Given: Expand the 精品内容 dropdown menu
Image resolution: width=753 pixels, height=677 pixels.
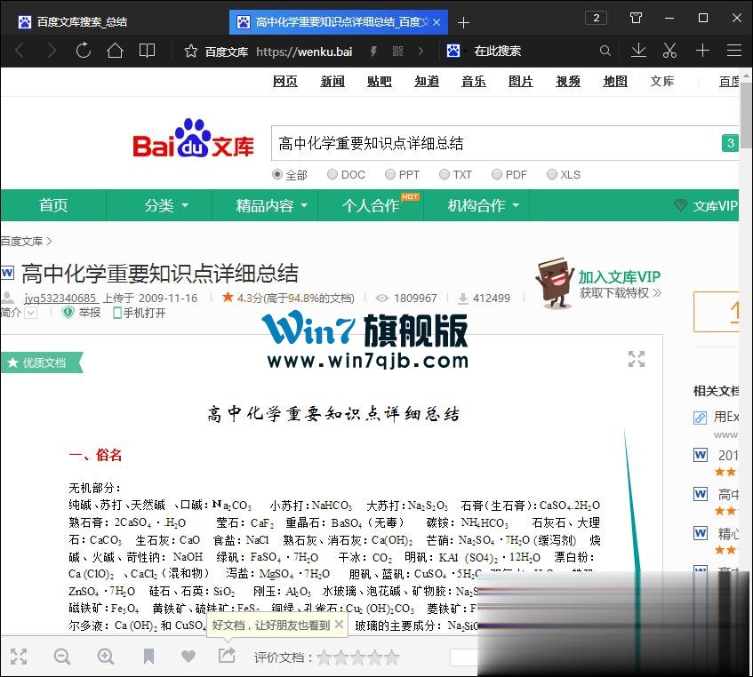Looking at the screenshot, I should [271, 205].
